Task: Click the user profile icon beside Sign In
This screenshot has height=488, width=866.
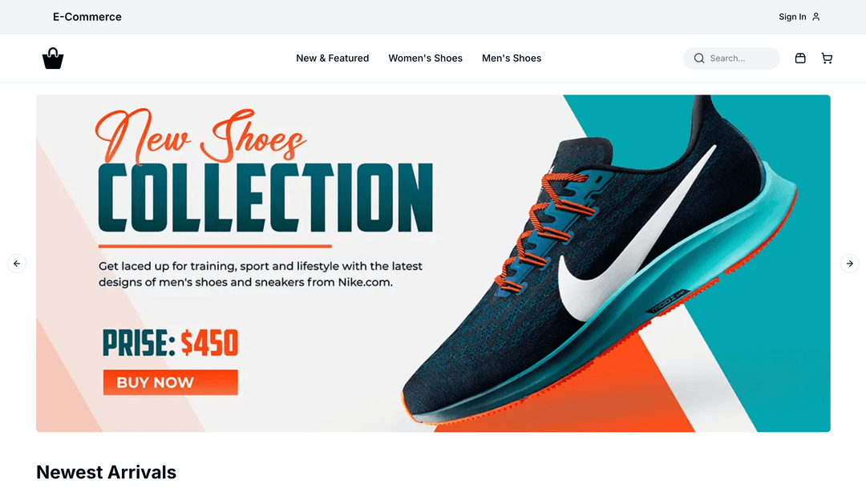Action: coord(815,17)
